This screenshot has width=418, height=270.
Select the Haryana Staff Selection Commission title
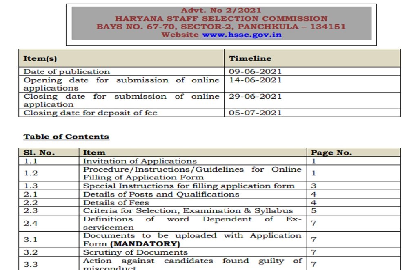pos(221,19)
